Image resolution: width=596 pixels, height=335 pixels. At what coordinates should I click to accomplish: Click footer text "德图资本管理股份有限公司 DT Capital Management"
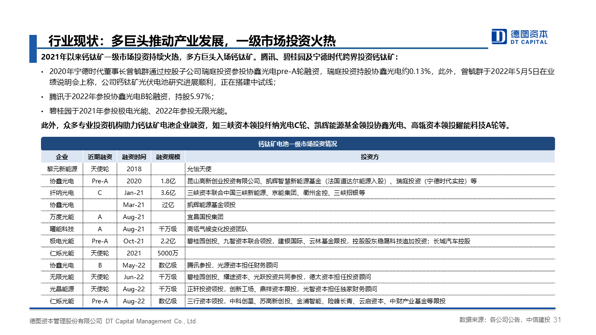(x=113, y=322)
